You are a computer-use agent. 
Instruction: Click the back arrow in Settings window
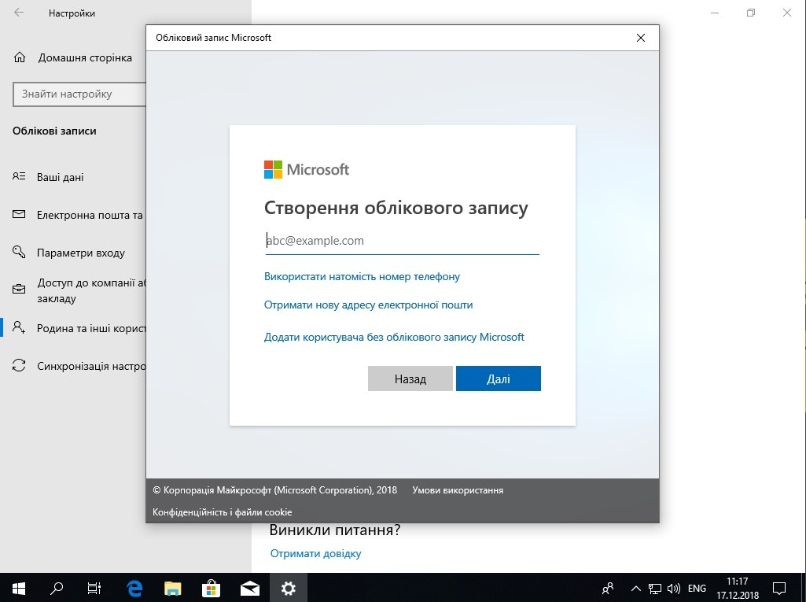point(19,13)
